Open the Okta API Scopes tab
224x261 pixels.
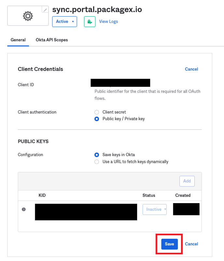(x=52, y=40)
